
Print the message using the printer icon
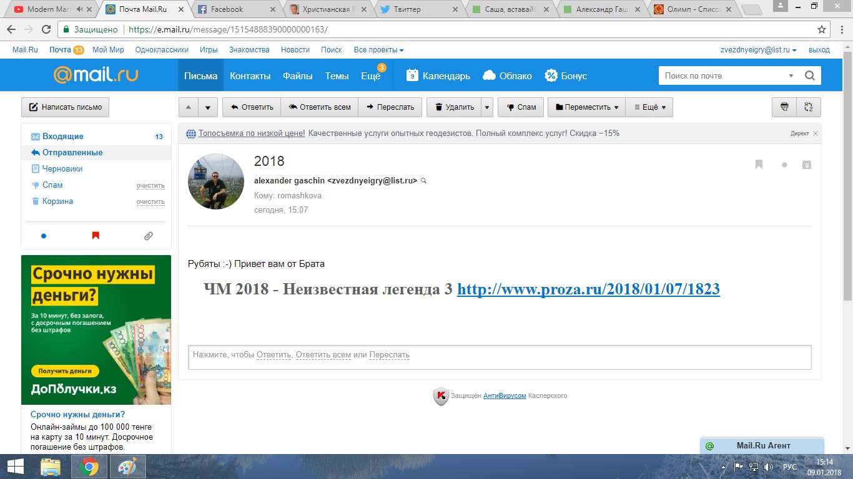[x=784, y=107]
